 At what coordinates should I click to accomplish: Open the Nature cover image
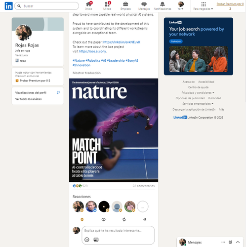(x=114, y=130)
